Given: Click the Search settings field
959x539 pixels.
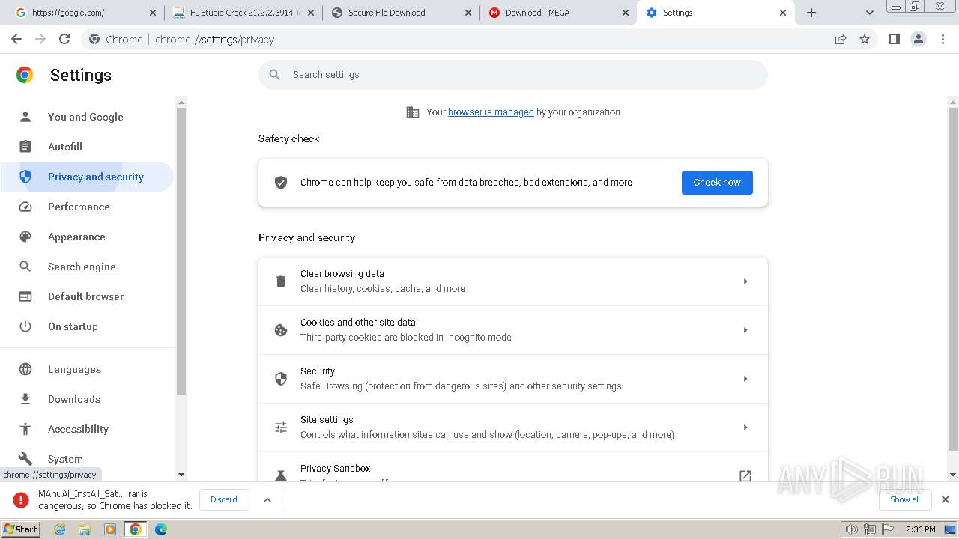Looking at the screenshot, I should click(x=513, y=75).
